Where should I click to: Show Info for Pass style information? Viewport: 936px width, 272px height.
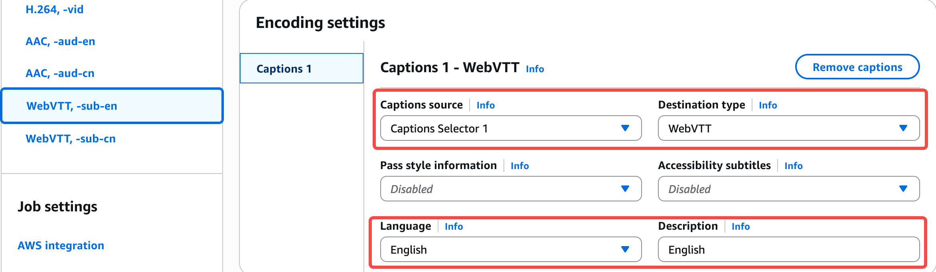(519, 166)
